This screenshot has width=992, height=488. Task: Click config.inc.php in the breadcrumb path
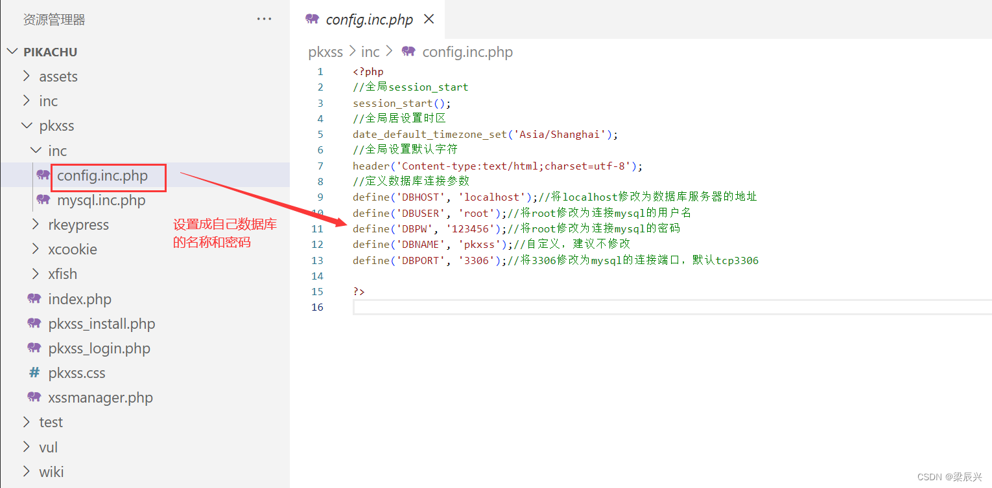[x=467, y=52]
